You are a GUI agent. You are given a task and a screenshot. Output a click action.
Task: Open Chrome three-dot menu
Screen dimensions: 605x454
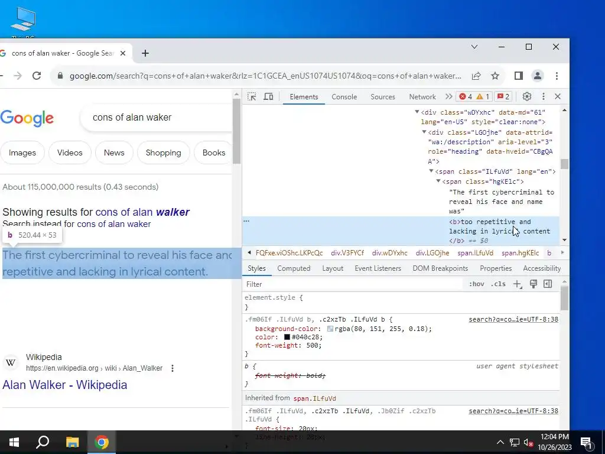pyautogui.click(x=557, y=76)
